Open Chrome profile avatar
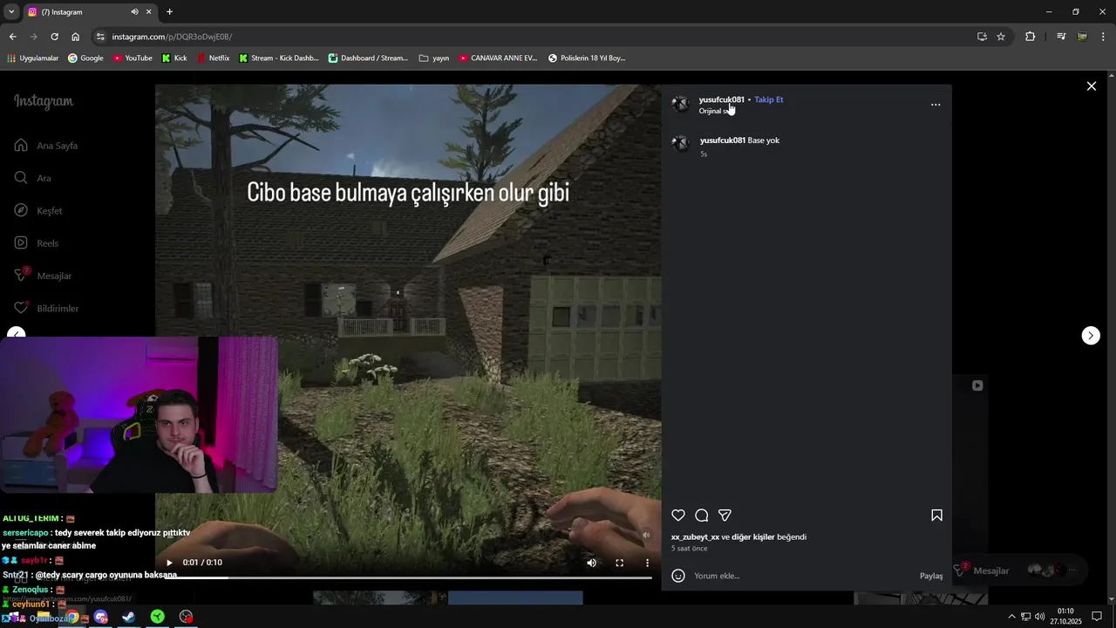This screenshot has height=628, width=1116. [1082, 37]
